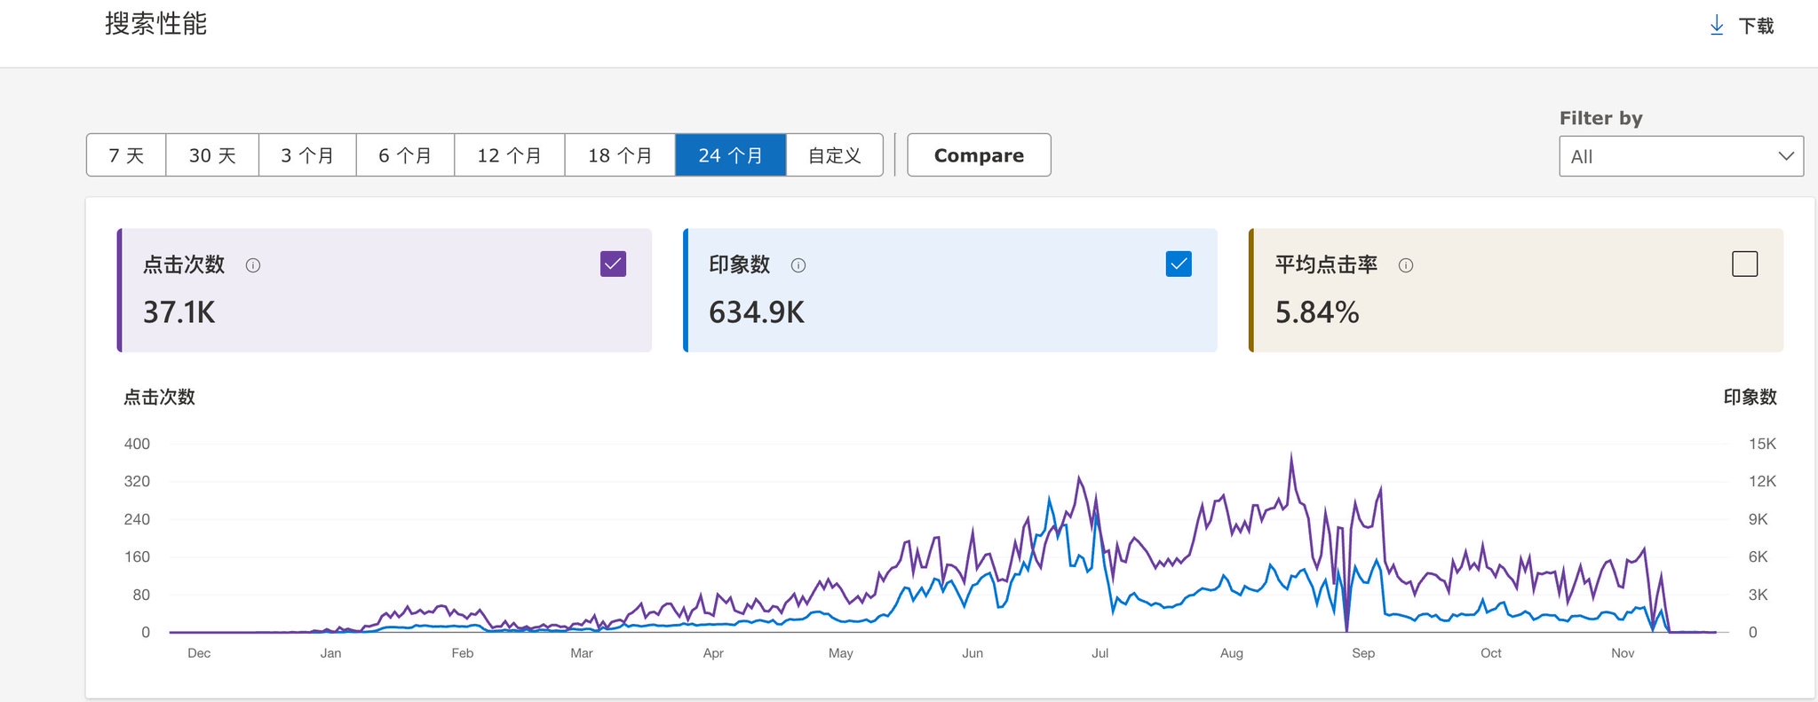The height and width of the screenshot is (702, 1818).
Task: Uncheck the 印象数 metric checkbox
Action: point(1179,264)
